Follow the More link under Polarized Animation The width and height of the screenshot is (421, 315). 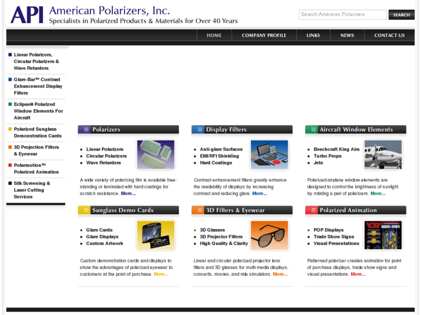[x=358, y=274]
